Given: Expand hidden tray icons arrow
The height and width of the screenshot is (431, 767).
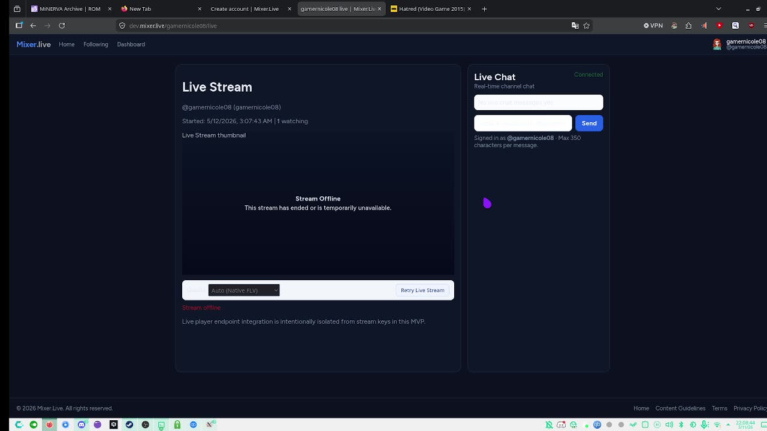Looking at the screenshot, I should coord(728,425).
